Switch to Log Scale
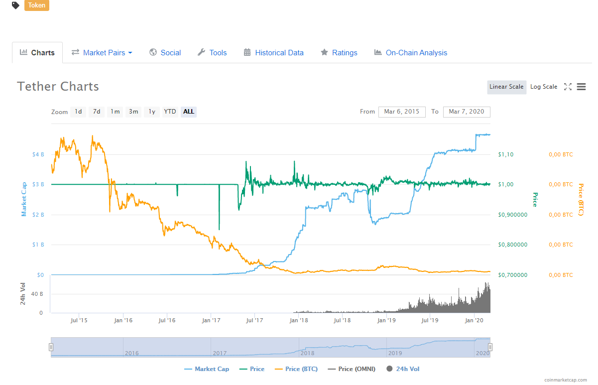 pos(544,87)
